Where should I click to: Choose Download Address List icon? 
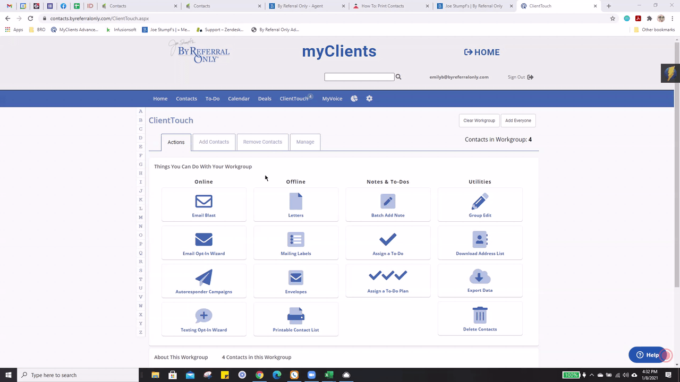(x=480, y=240)
